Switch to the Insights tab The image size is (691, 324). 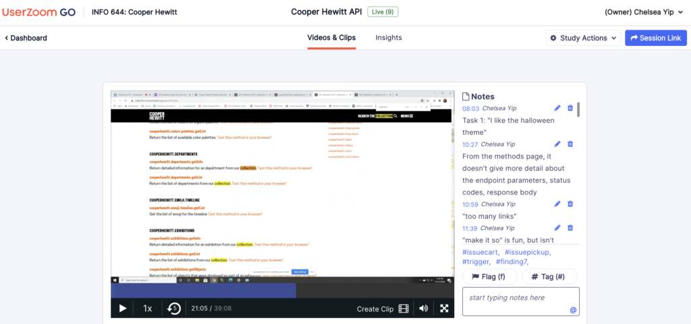tap(389, 38)
